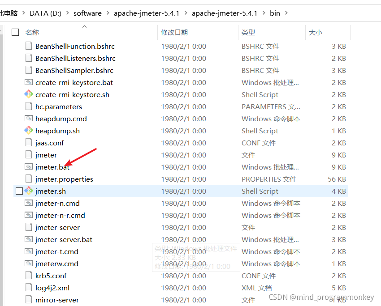Click the BeanShellSampler.bshrc file icon
Viewport: 381px width, 306px height.
pyautogui.click(x=29, y=70)
